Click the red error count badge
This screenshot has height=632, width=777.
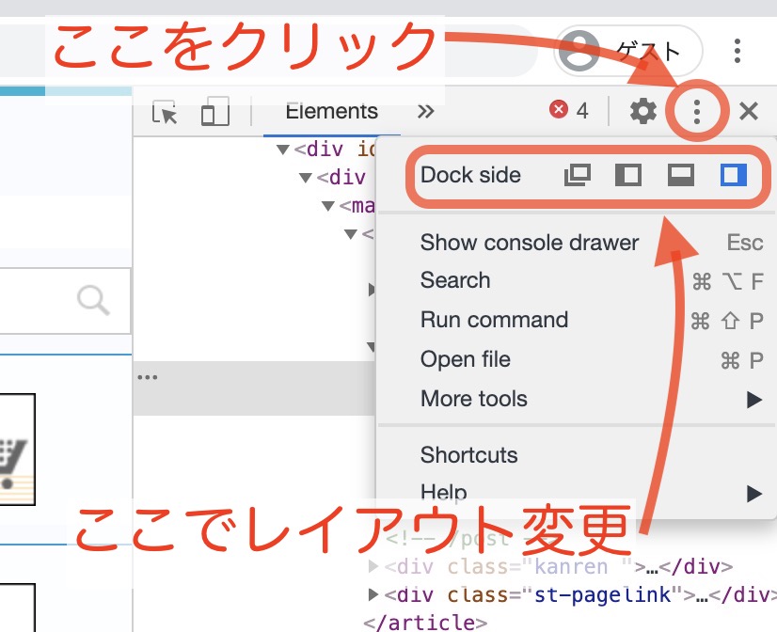click(569, 110)
